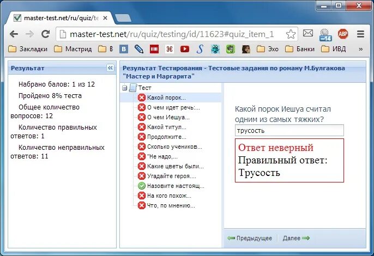Go to previous question with Предыдущее

click(x=250, y=238)
